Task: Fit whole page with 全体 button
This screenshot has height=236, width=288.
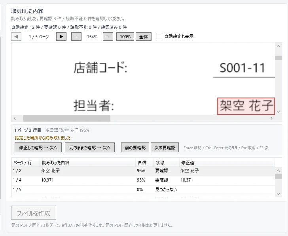Action: (144, 37)
